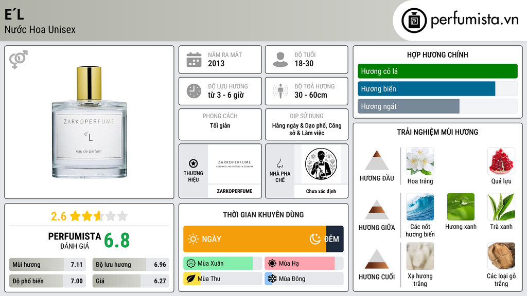Image resolution: width=527 pixels, height=296 pixels.
Task: Click the Thời gian khuyên dùng heading
Action: click(x=263, y=215)
